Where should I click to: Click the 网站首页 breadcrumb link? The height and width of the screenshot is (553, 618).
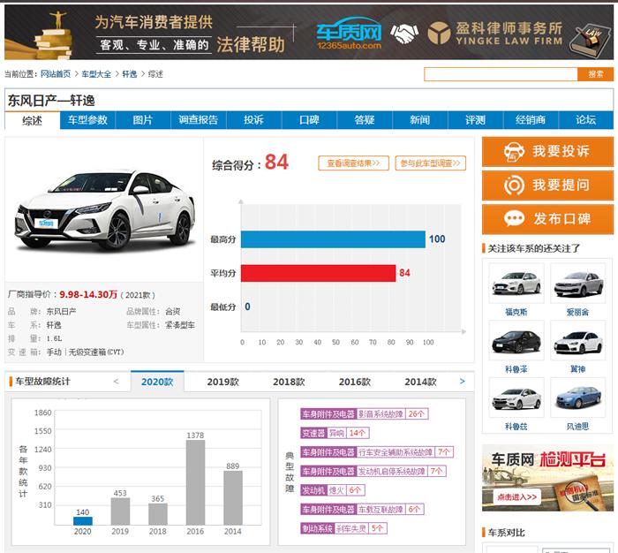pyautogui.click(x=56, y=74)
